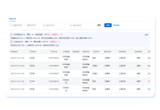Click the 上课老师 column header

coord(96,52)
